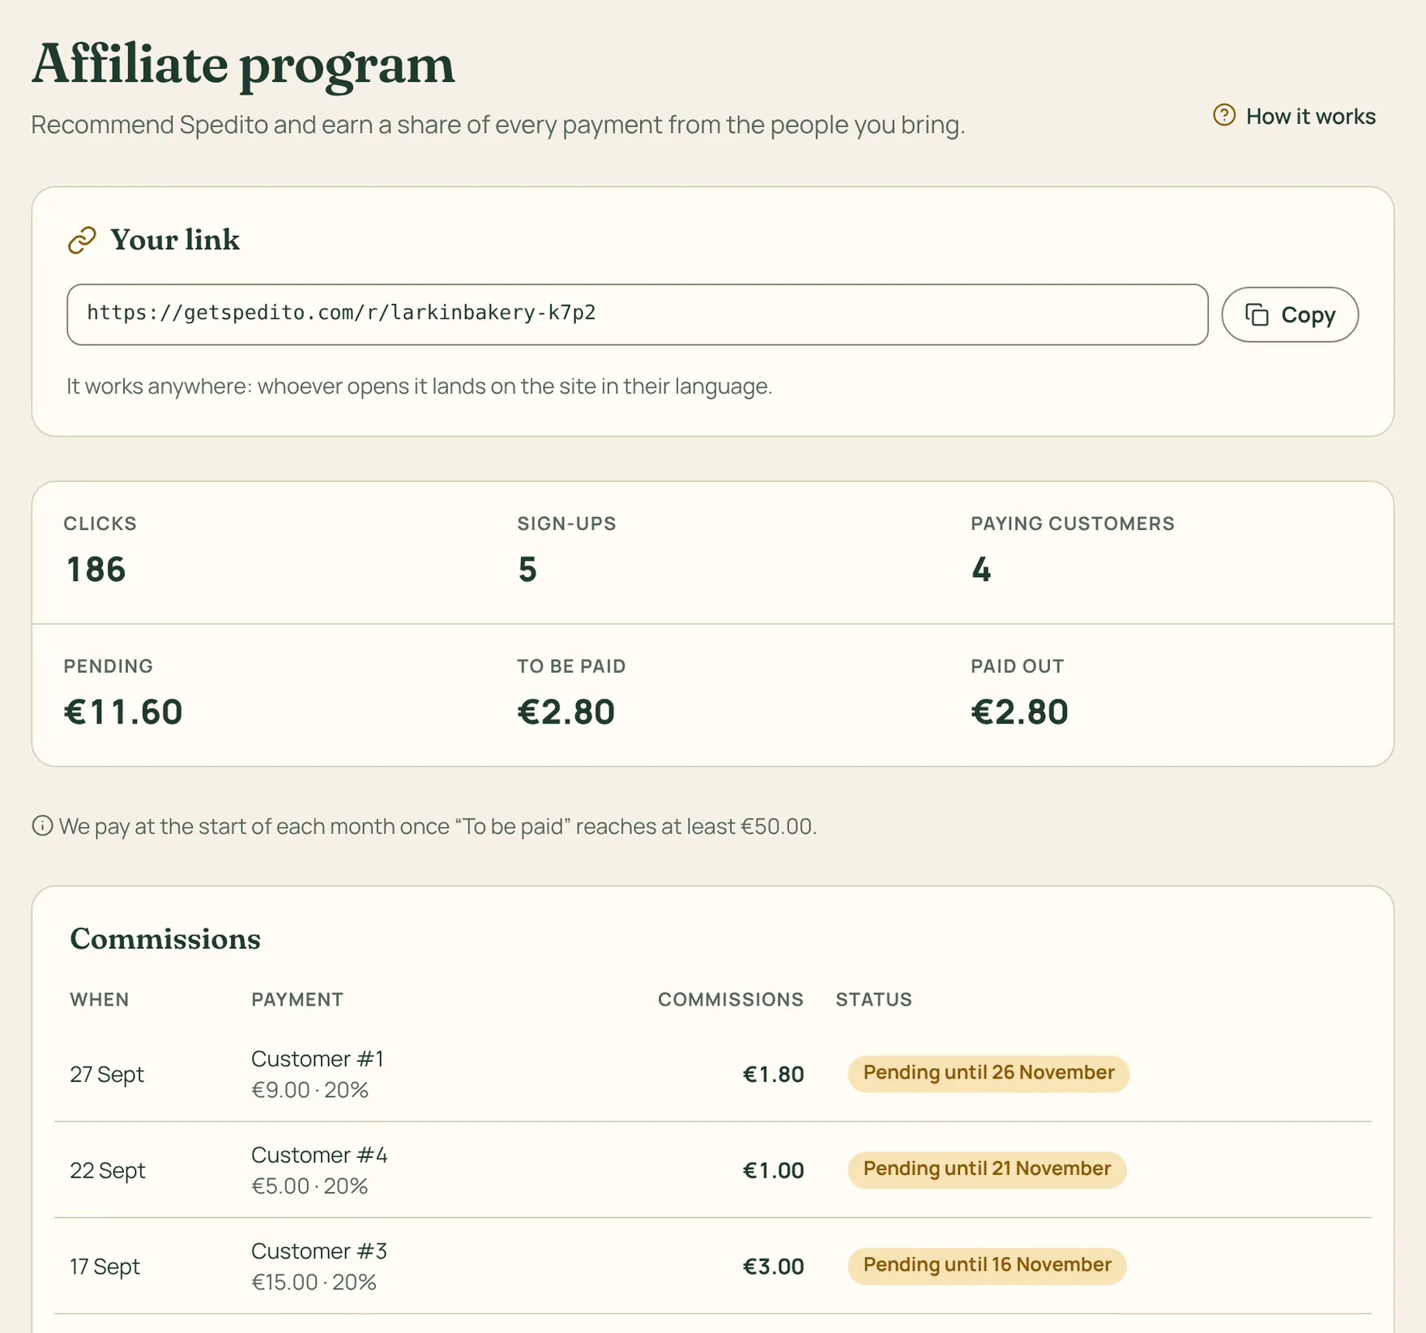Click the To be paid amount €2.80
Image resolution: width=1426 pixels, height=1333 pixels.
(566, 711)
